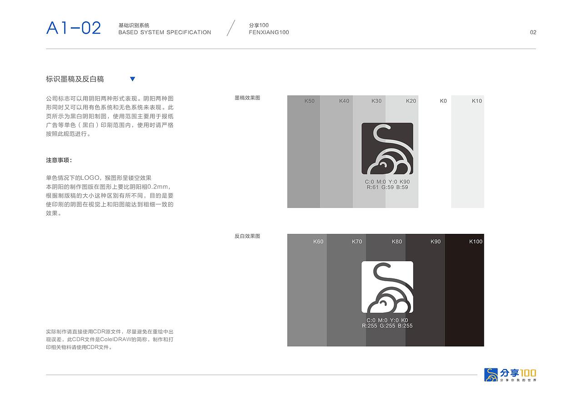Select the K20 gray swatch

pyautogui.click(x=402, y=152)
